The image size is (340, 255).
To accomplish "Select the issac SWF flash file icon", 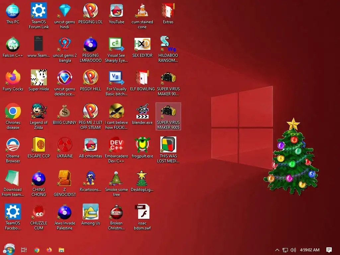I will coord(142,217).
